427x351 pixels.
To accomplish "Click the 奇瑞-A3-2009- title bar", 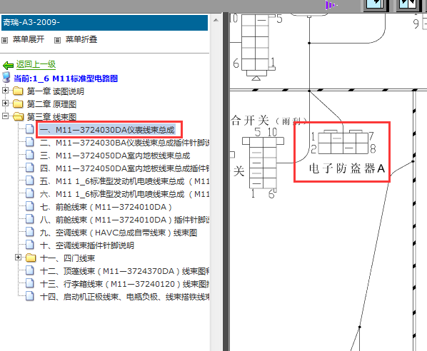I will (x=104, y=23).
